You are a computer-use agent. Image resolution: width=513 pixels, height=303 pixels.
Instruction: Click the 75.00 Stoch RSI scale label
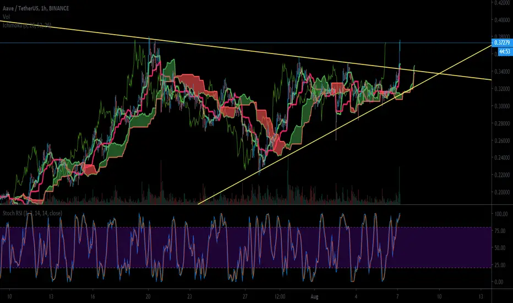point(500,231)
